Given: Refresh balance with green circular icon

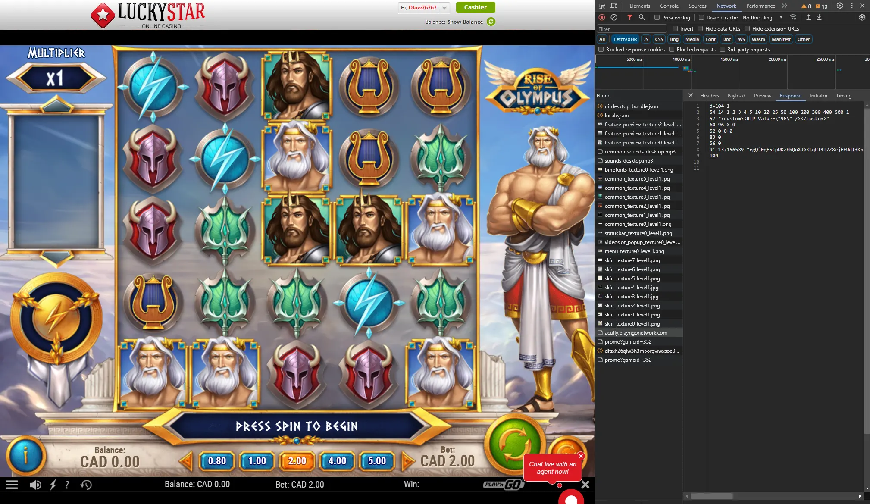Looking at the screenshot, I should point(491,22).
